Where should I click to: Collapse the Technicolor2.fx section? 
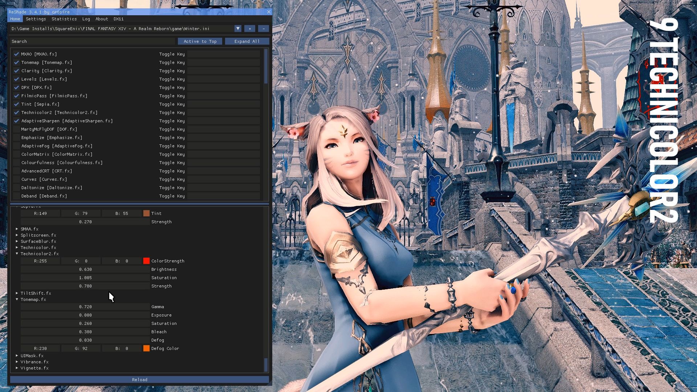coord(17,254)
